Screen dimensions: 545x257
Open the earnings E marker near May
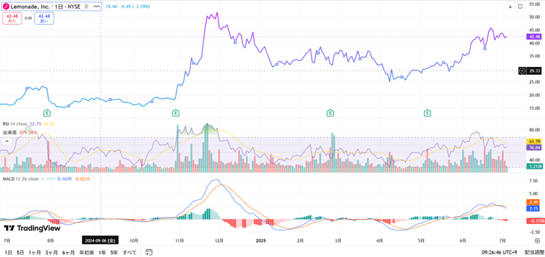pos(427,113)
